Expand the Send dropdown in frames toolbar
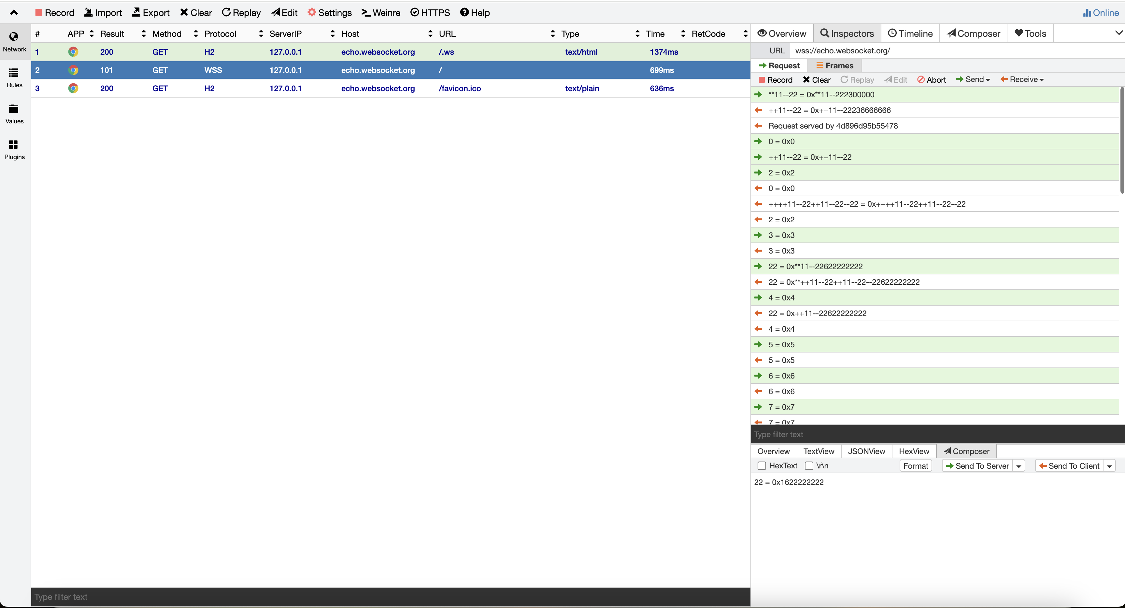Image resolution: width=1125 pixels, height=608 pixels. (973, 79)
